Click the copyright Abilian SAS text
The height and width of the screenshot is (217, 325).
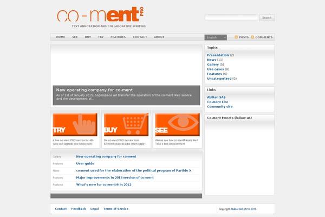point(238,209)
